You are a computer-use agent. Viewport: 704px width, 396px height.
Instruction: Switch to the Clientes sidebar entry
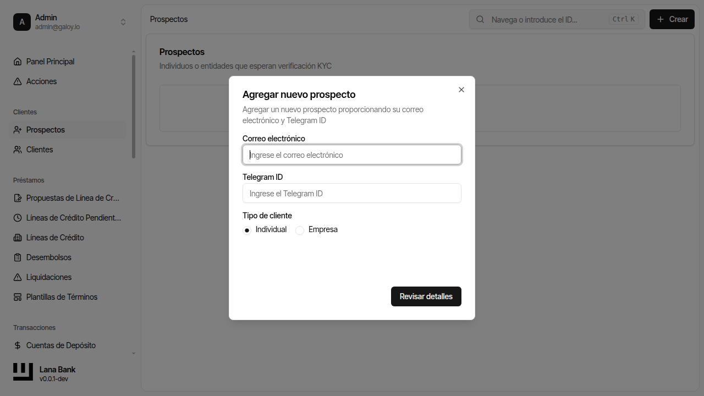39,149
